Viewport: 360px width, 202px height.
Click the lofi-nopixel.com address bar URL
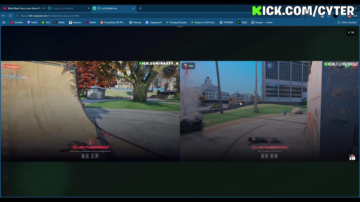(x=50, y=16)
